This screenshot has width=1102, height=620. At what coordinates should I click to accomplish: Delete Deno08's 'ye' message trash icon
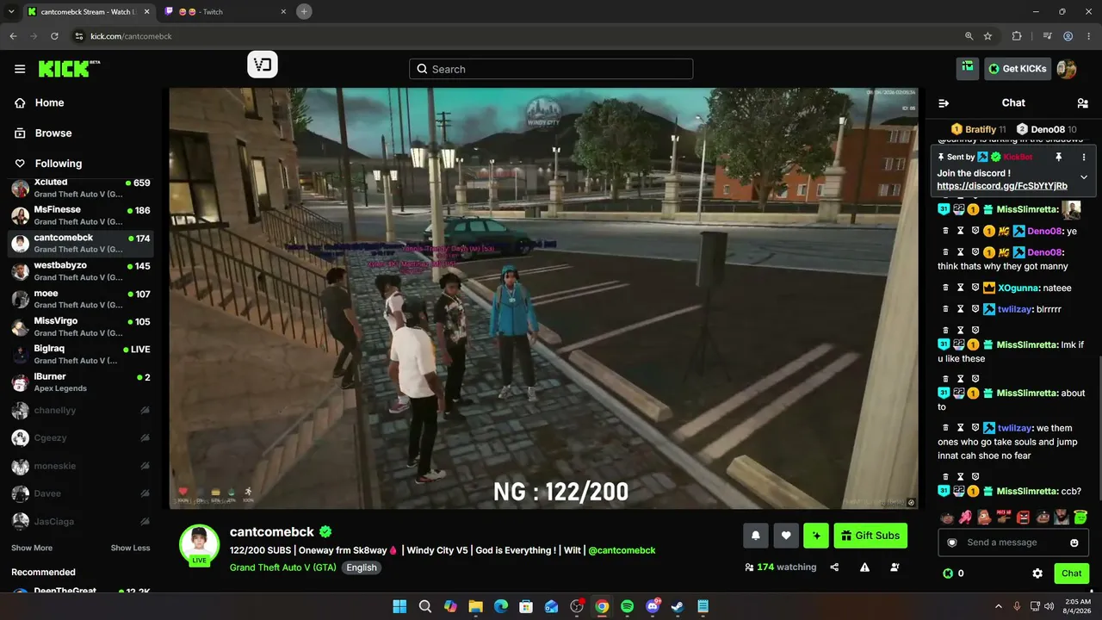coord(945,231)
